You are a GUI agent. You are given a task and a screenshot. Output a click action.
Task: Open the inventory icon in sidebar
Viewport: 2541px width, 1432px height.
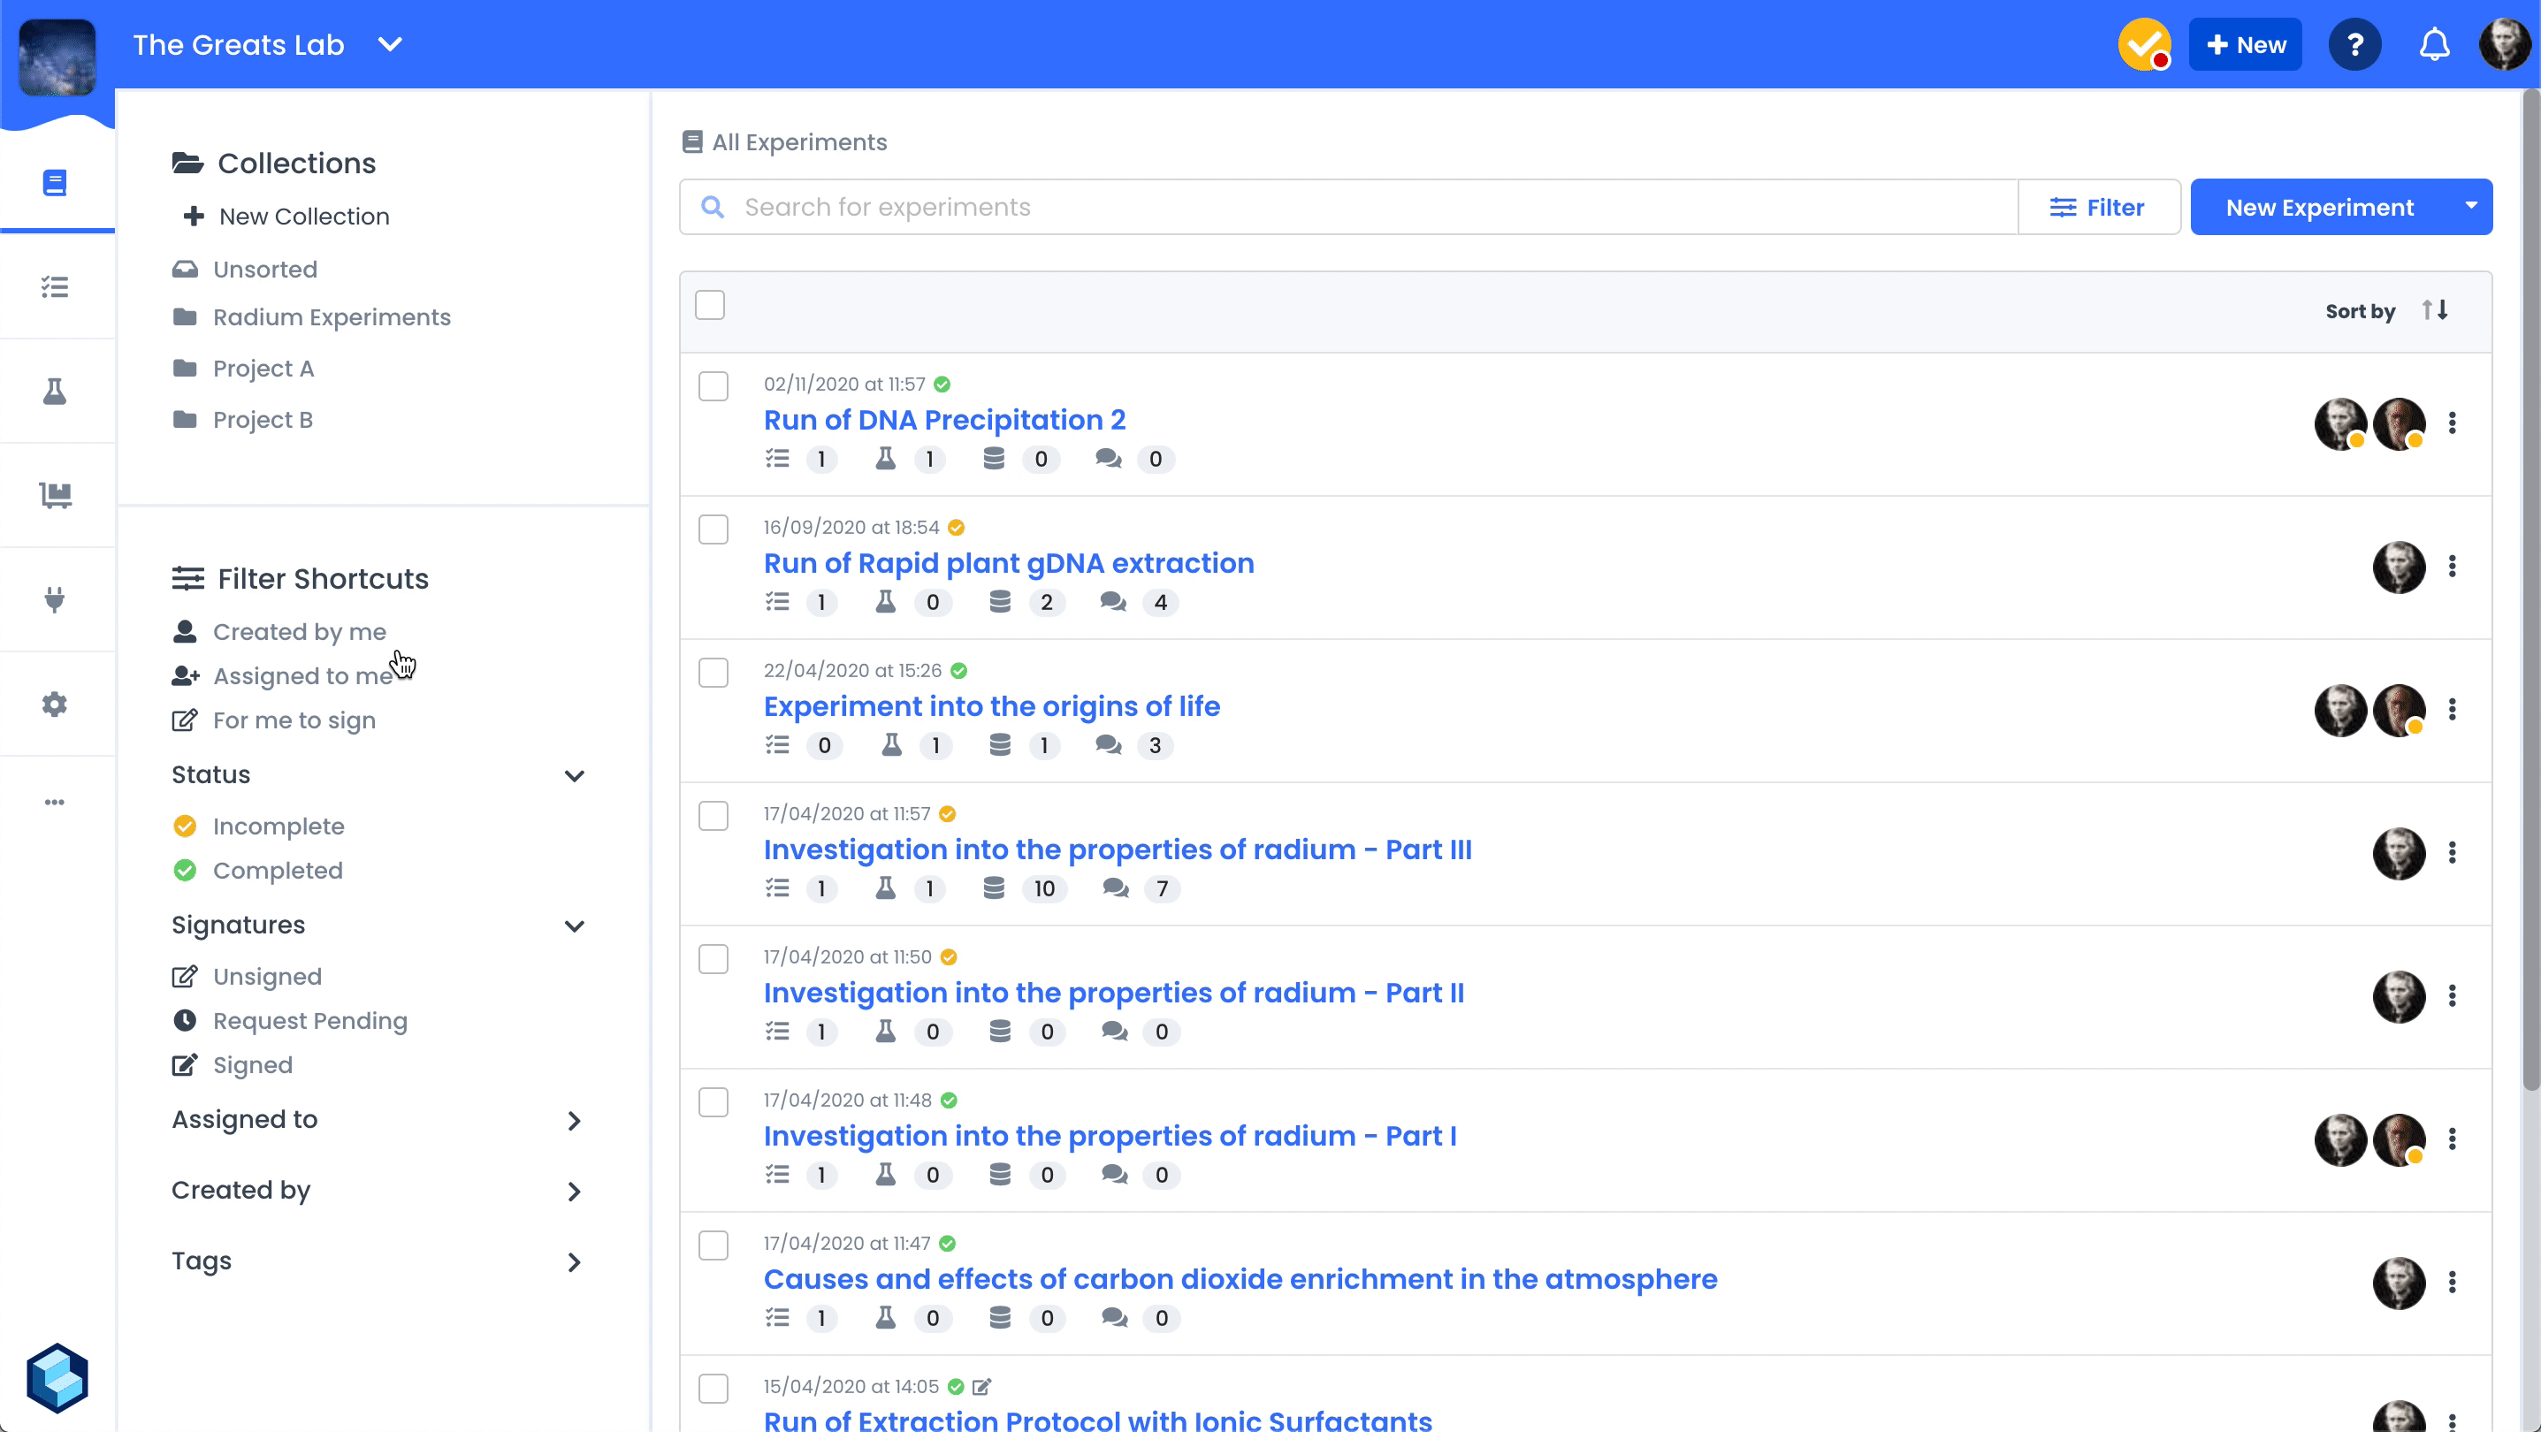55,495
